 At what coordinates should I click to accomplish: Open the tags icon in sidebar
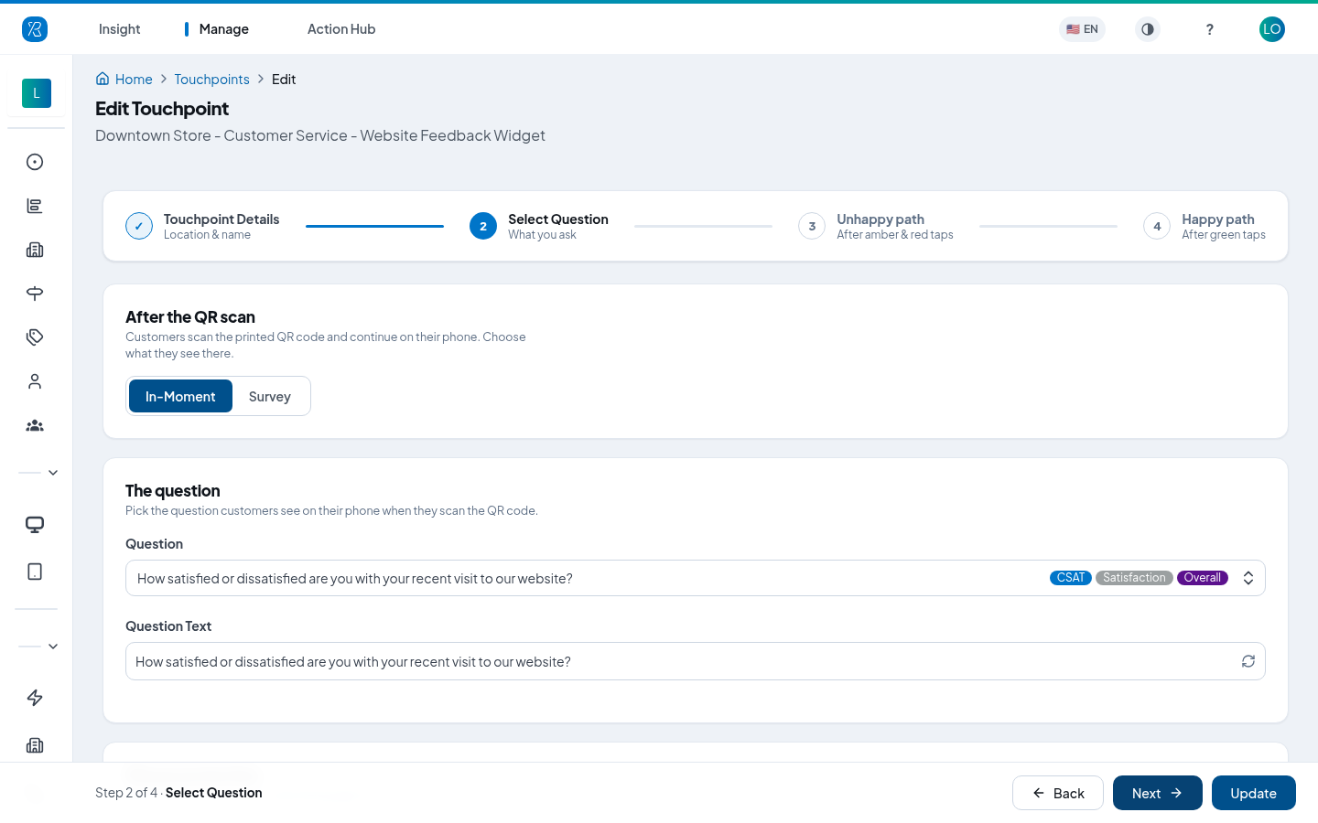click(35, 337)
